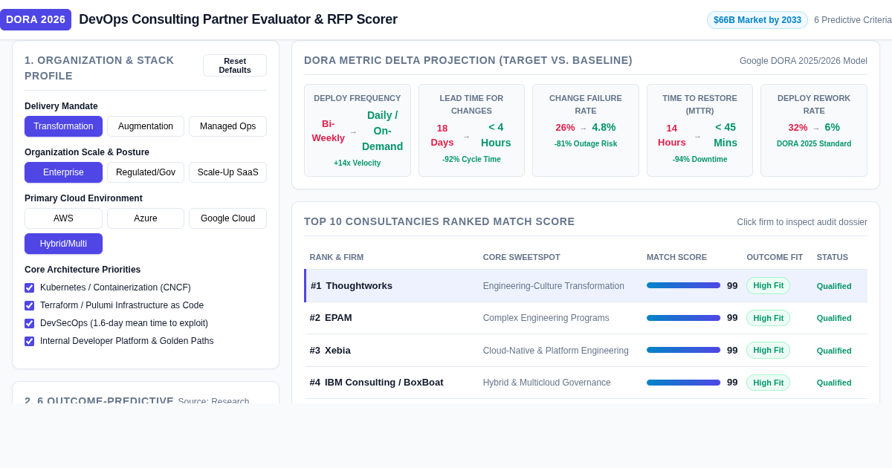Screen dimensions: 892x468
Task: Click the Rank & Firm column header
Action: point(337,257)
